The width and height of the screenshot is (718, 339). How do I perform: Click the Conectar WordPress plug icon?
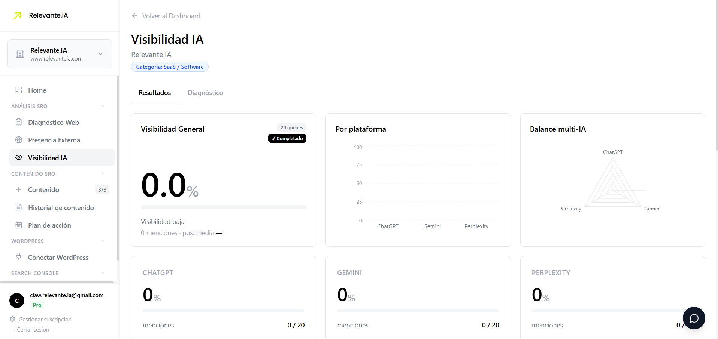(x=19, y=257)
